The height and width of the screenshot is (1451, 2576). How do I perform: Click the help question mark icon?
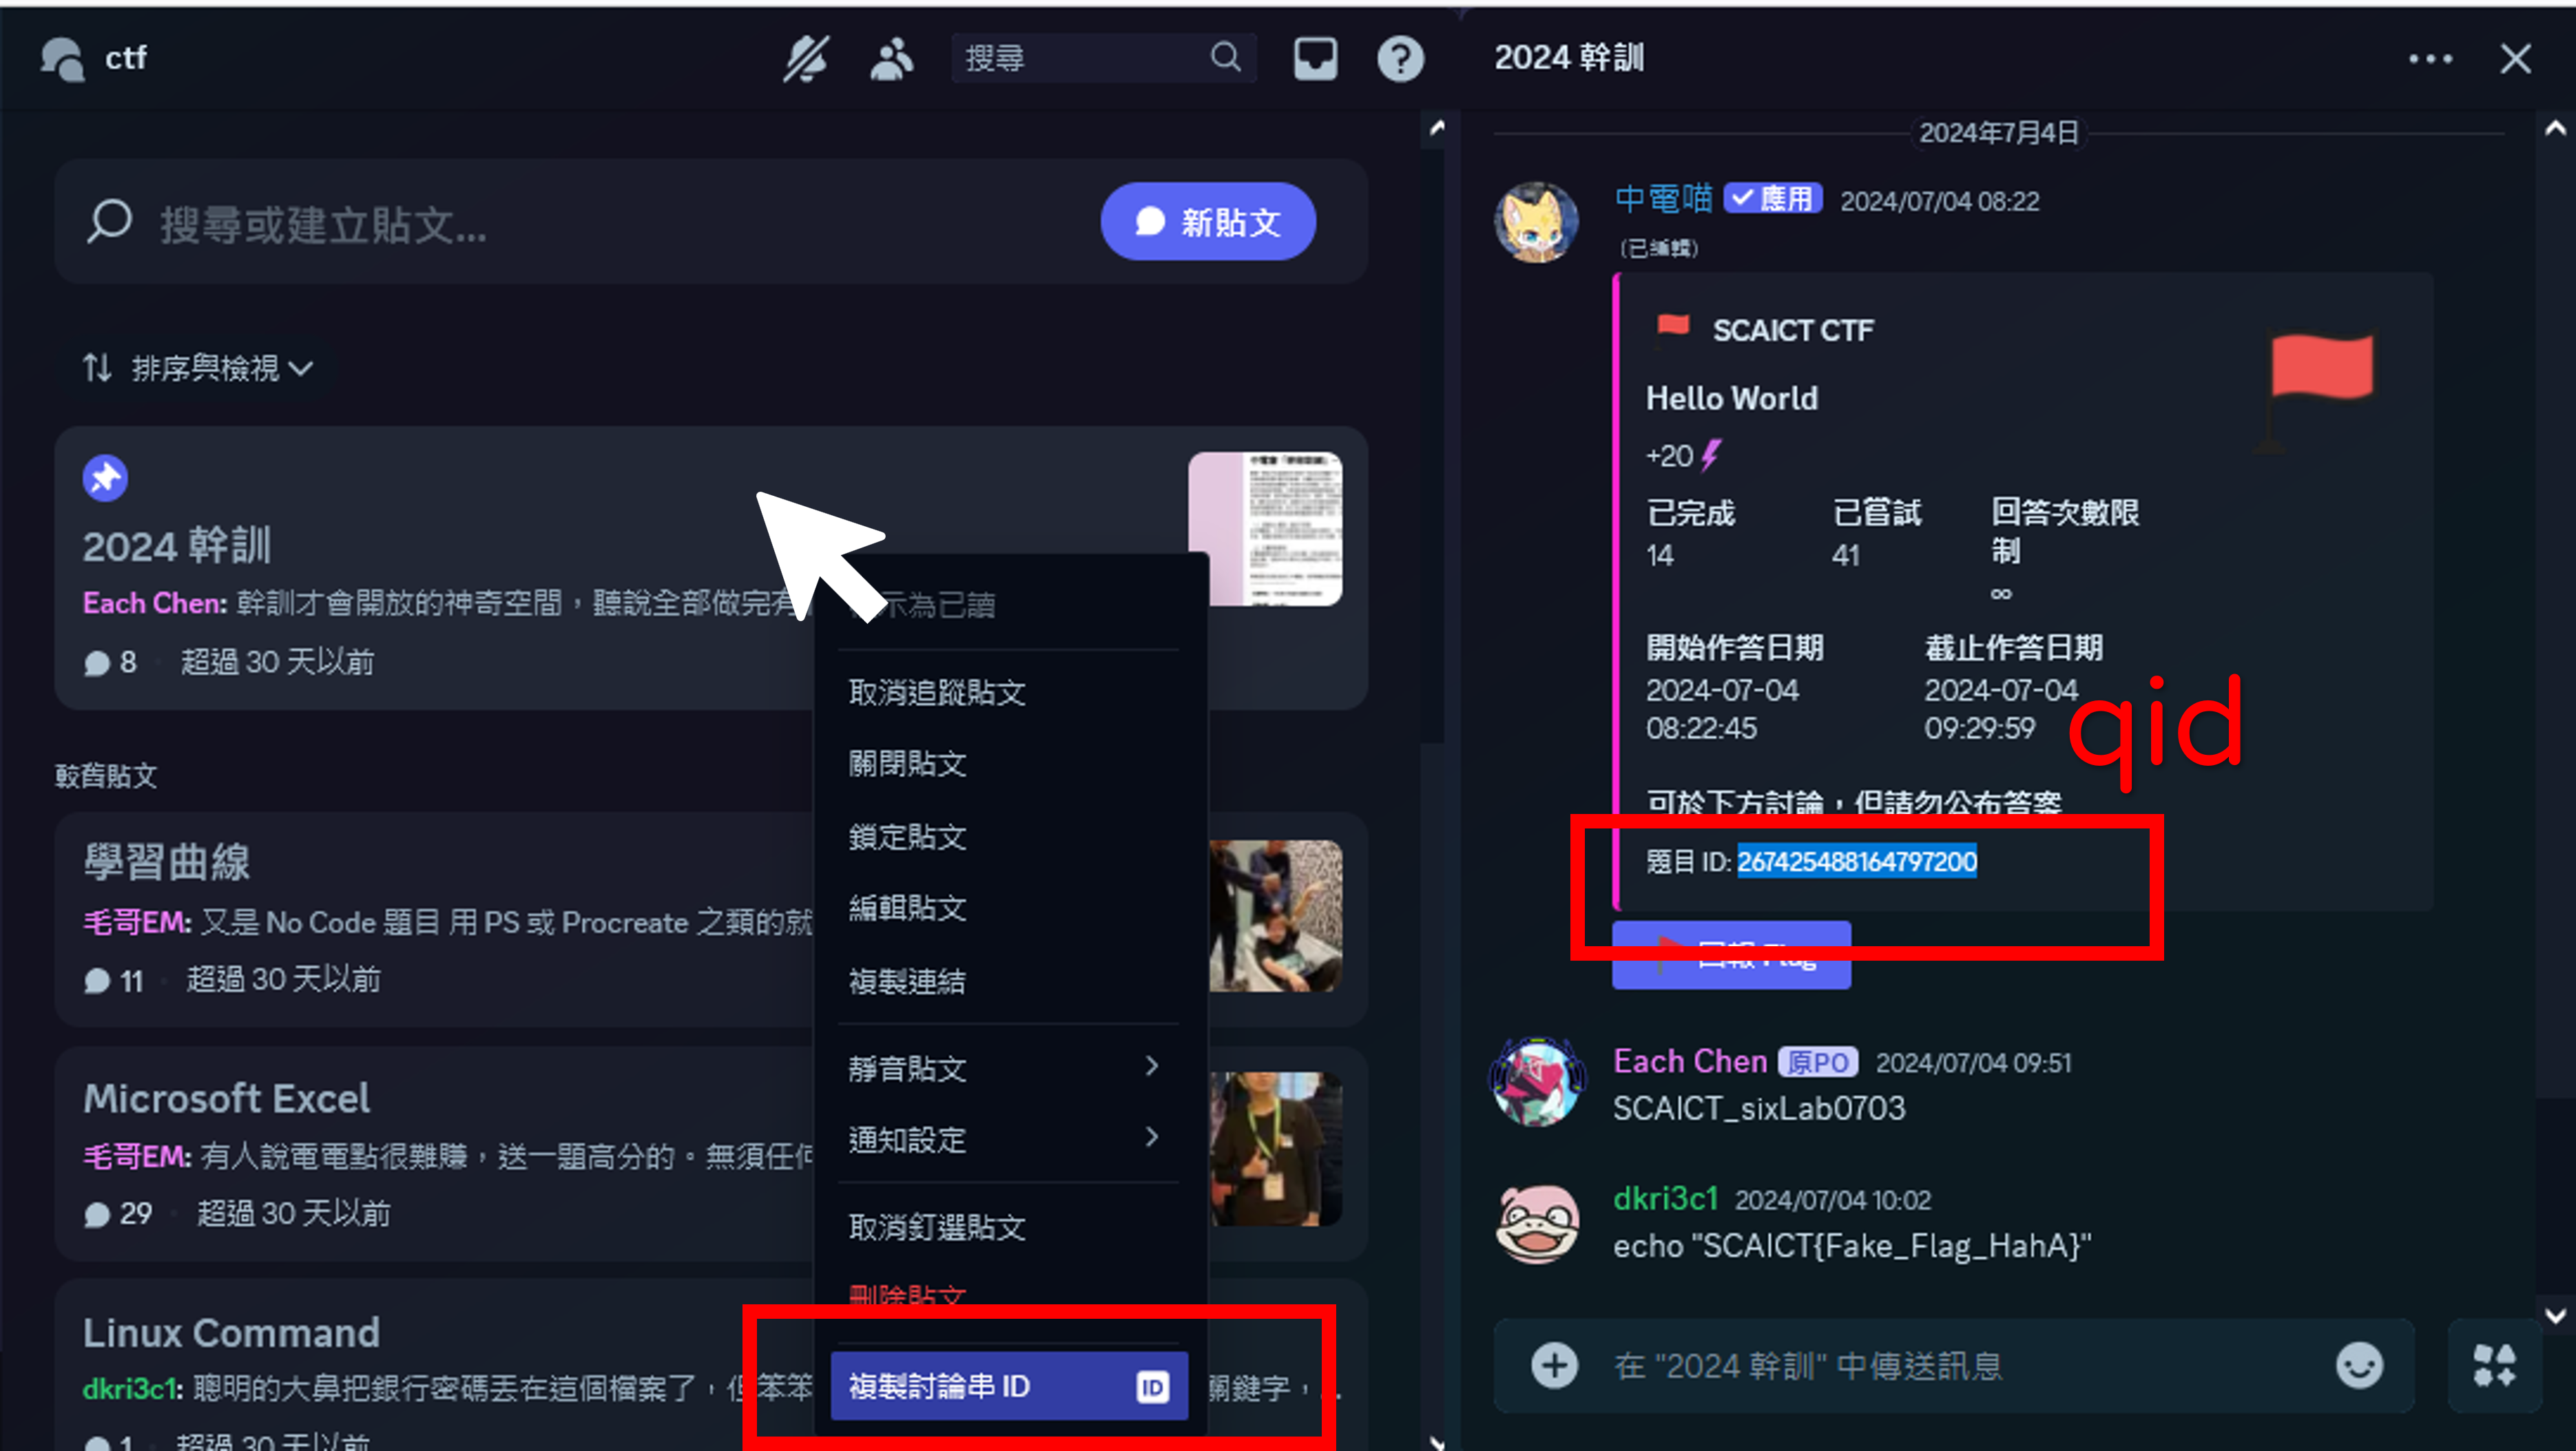point(1400,58)
